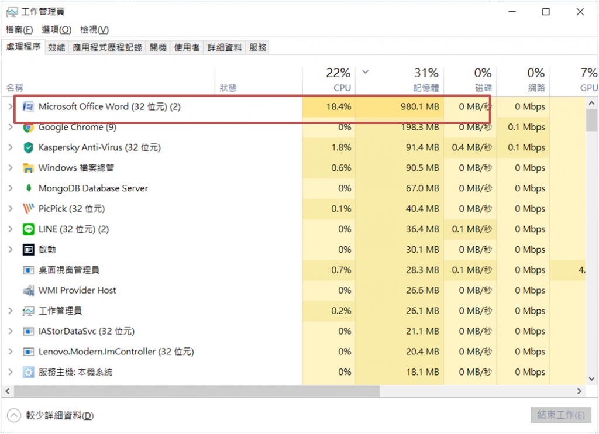Click the 結束工作(E) button
The height and width of the screenshot is (434, 599).
tap(561, 415)
